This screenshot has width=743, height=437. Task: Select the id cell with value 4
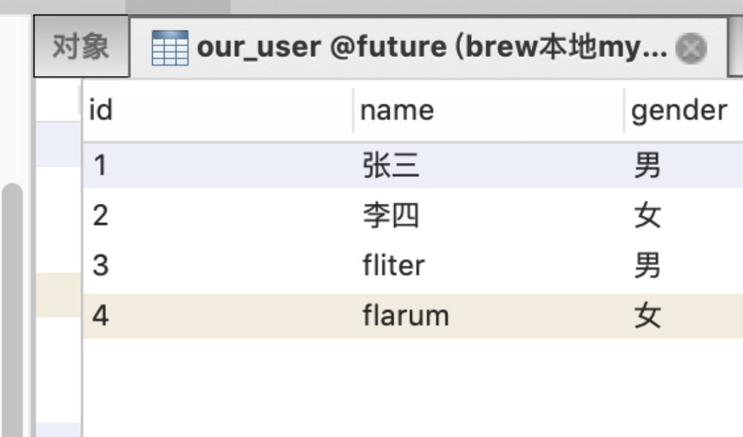click(x=101, y=316)
